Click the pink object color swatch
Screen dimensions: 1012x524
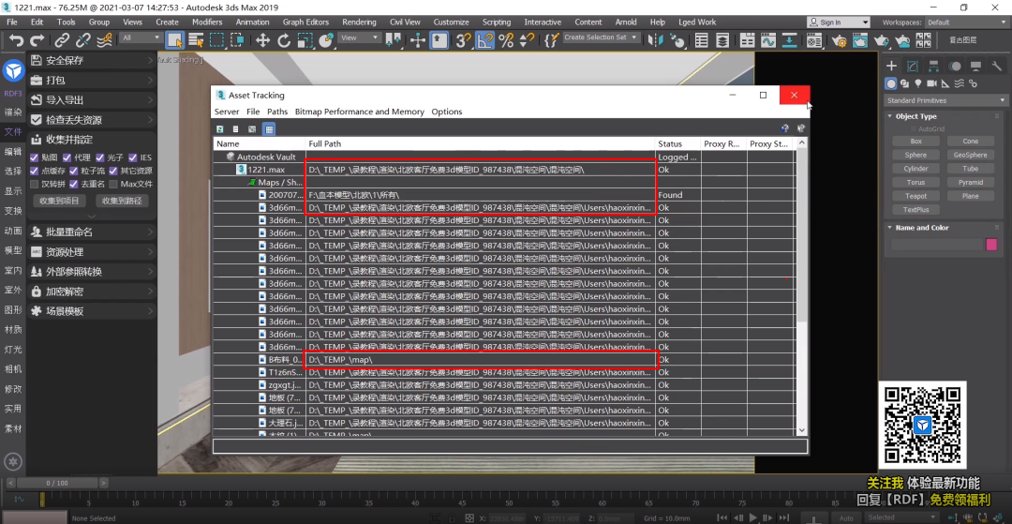991,245
